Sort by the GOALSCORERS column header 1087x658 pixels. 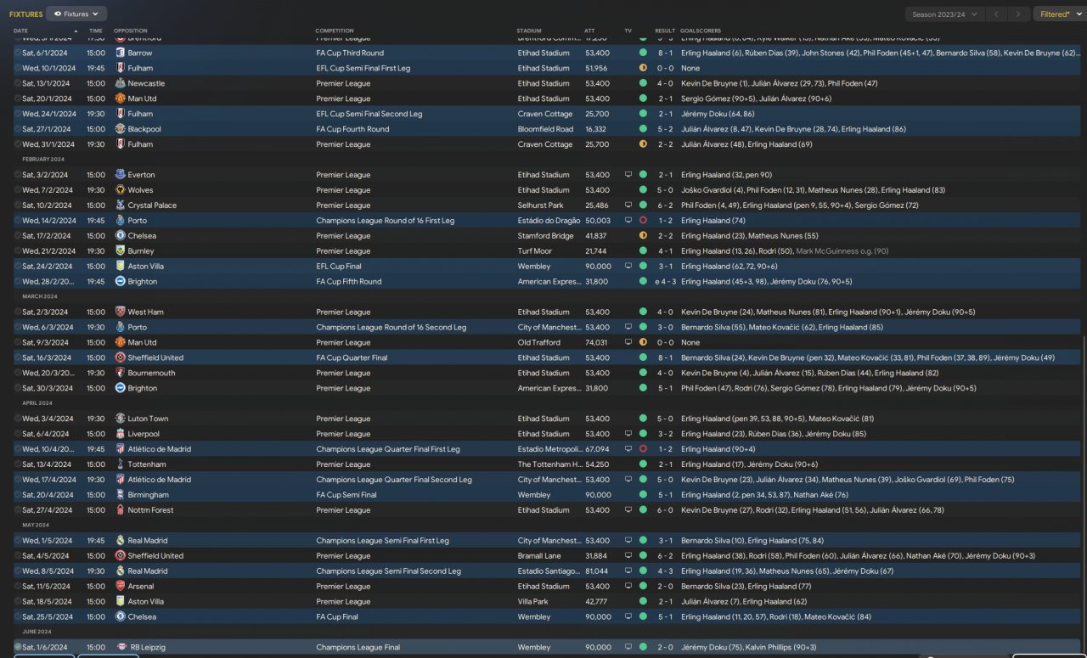(x=700, y=31)
